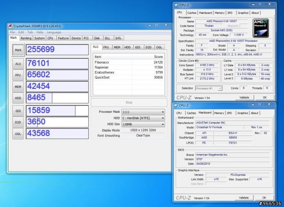Open the Help menu in CrystalMark
The image size is (284, 207).
click(39, 32)
